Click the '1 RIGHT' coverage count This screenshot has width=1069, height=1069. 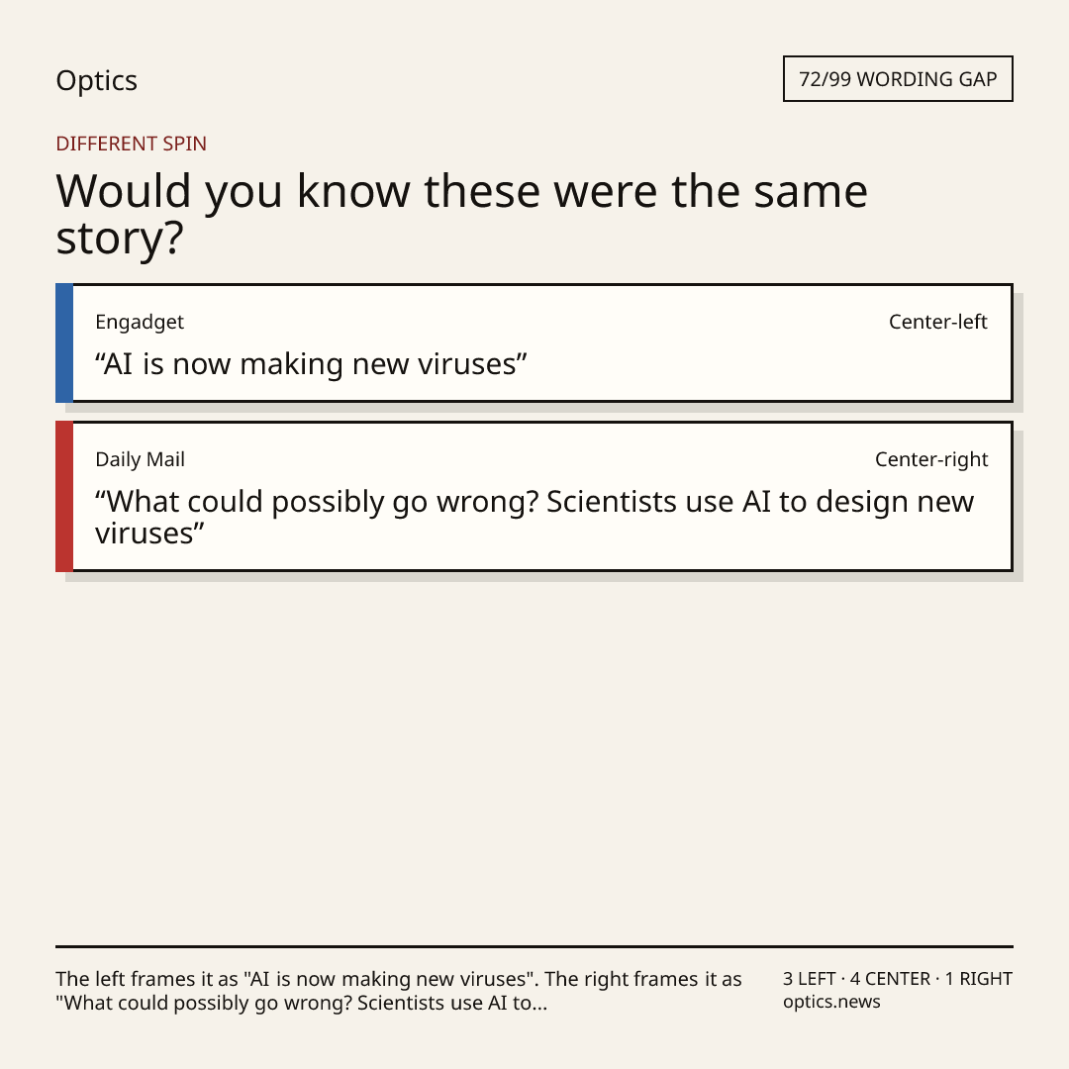[978, 979]
